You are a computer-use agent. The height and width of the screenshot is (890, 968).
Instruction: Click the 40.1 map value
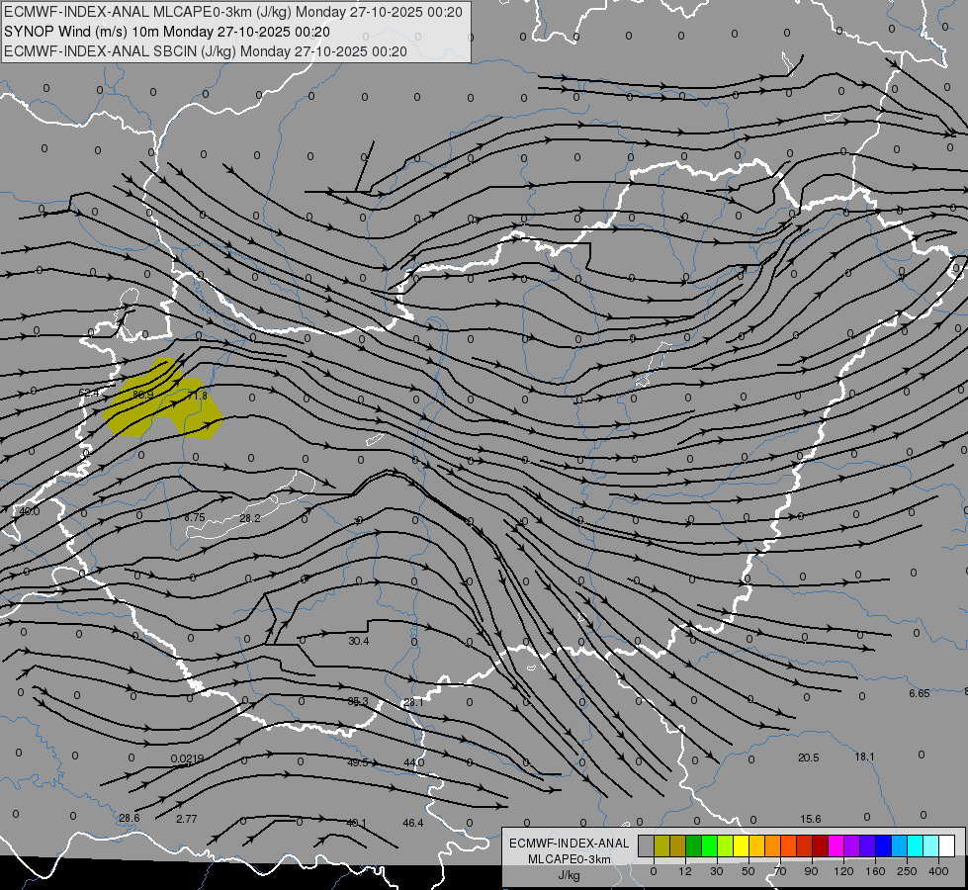click(x=356, y=824)
